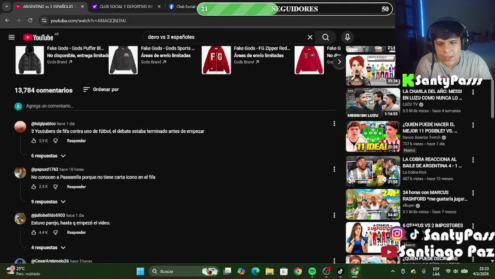Like the comment by @luigipabloo
Image resolution: width=495 pixels, height=279 pixels.
[x=34, y=141]
